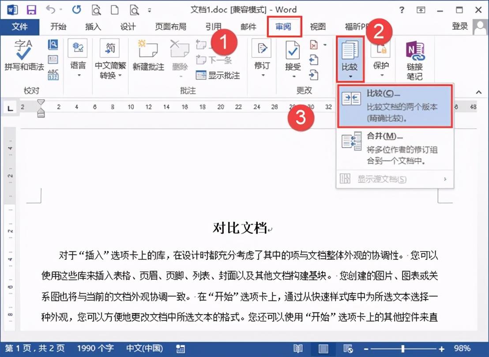Expand the 比较 compare dropdown button
Viewport: 489px width, 357px height.
350,59
